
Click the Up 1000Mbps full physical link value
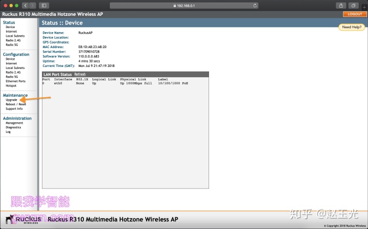[x=136, y=83]
